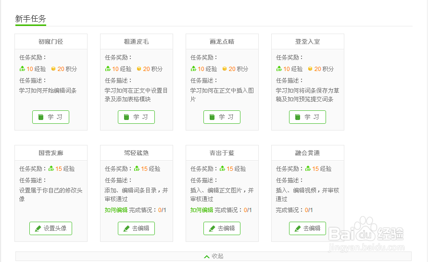
Task: Click EXP icon in 初窥门径 card
Action: click(22, 69)
